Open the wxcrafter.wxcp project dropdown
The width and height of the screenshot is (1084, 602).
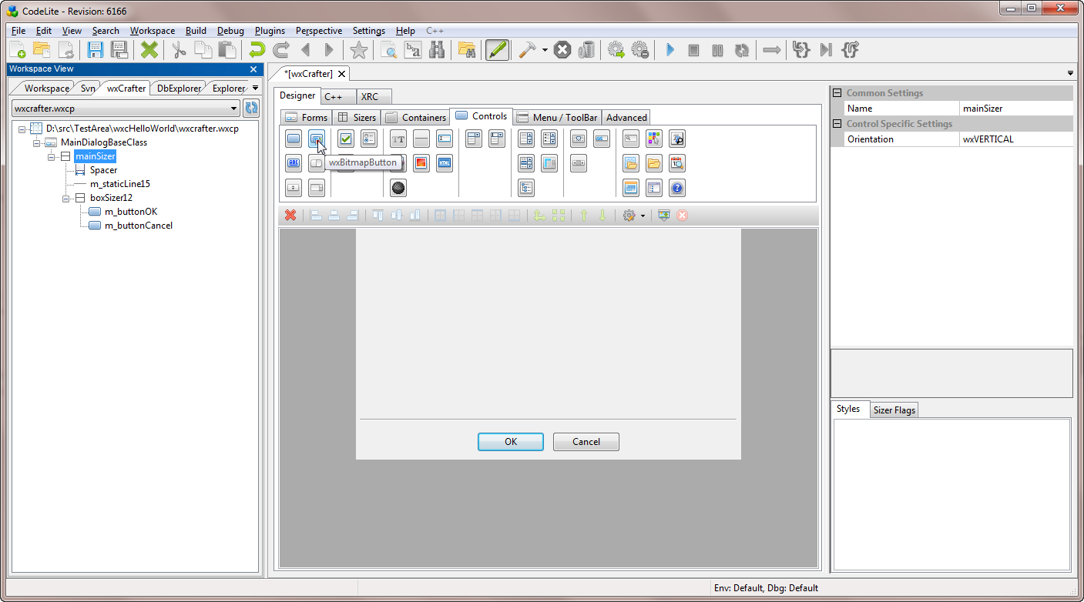tap(234, 109)
